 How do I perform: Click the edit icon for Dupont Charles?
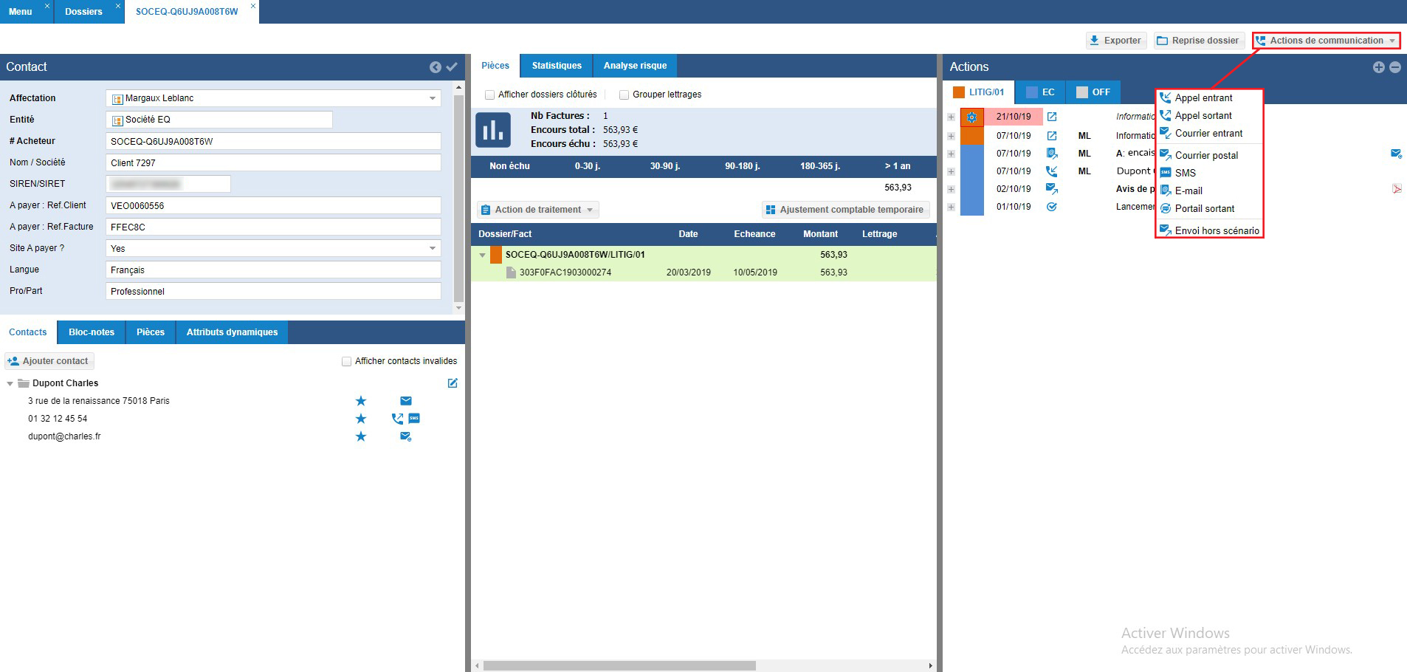click(x=453, y=383)
